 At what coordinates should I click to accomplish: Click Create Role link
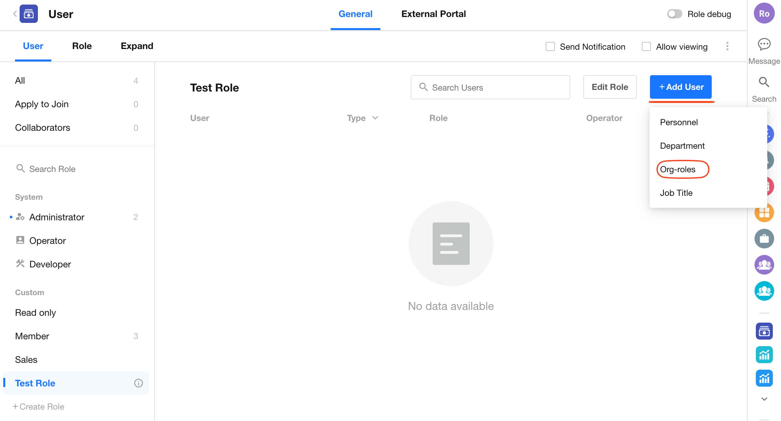(39, 407)
